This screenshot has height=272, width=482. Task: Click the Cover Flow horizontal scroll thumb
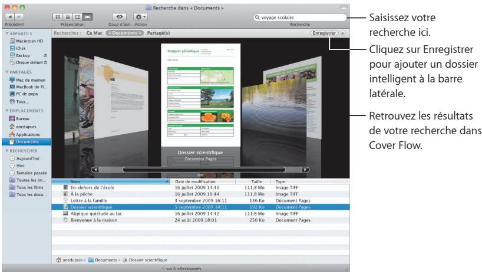coord(204,170)
